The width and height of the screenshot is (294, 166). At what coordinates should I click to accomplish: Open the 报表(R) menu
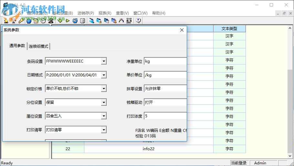(x=105, y=13)
